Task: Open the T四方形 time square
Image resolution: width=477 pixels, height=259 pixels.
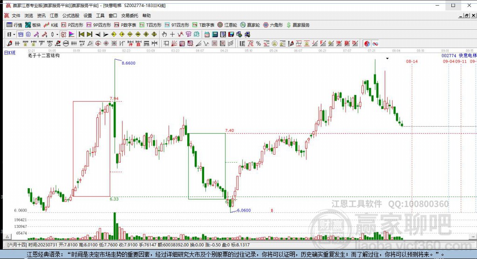Action: coord(150,25)
